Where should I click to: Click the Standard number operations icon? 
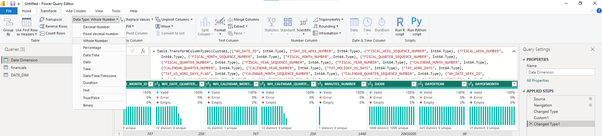click(288, 22)
